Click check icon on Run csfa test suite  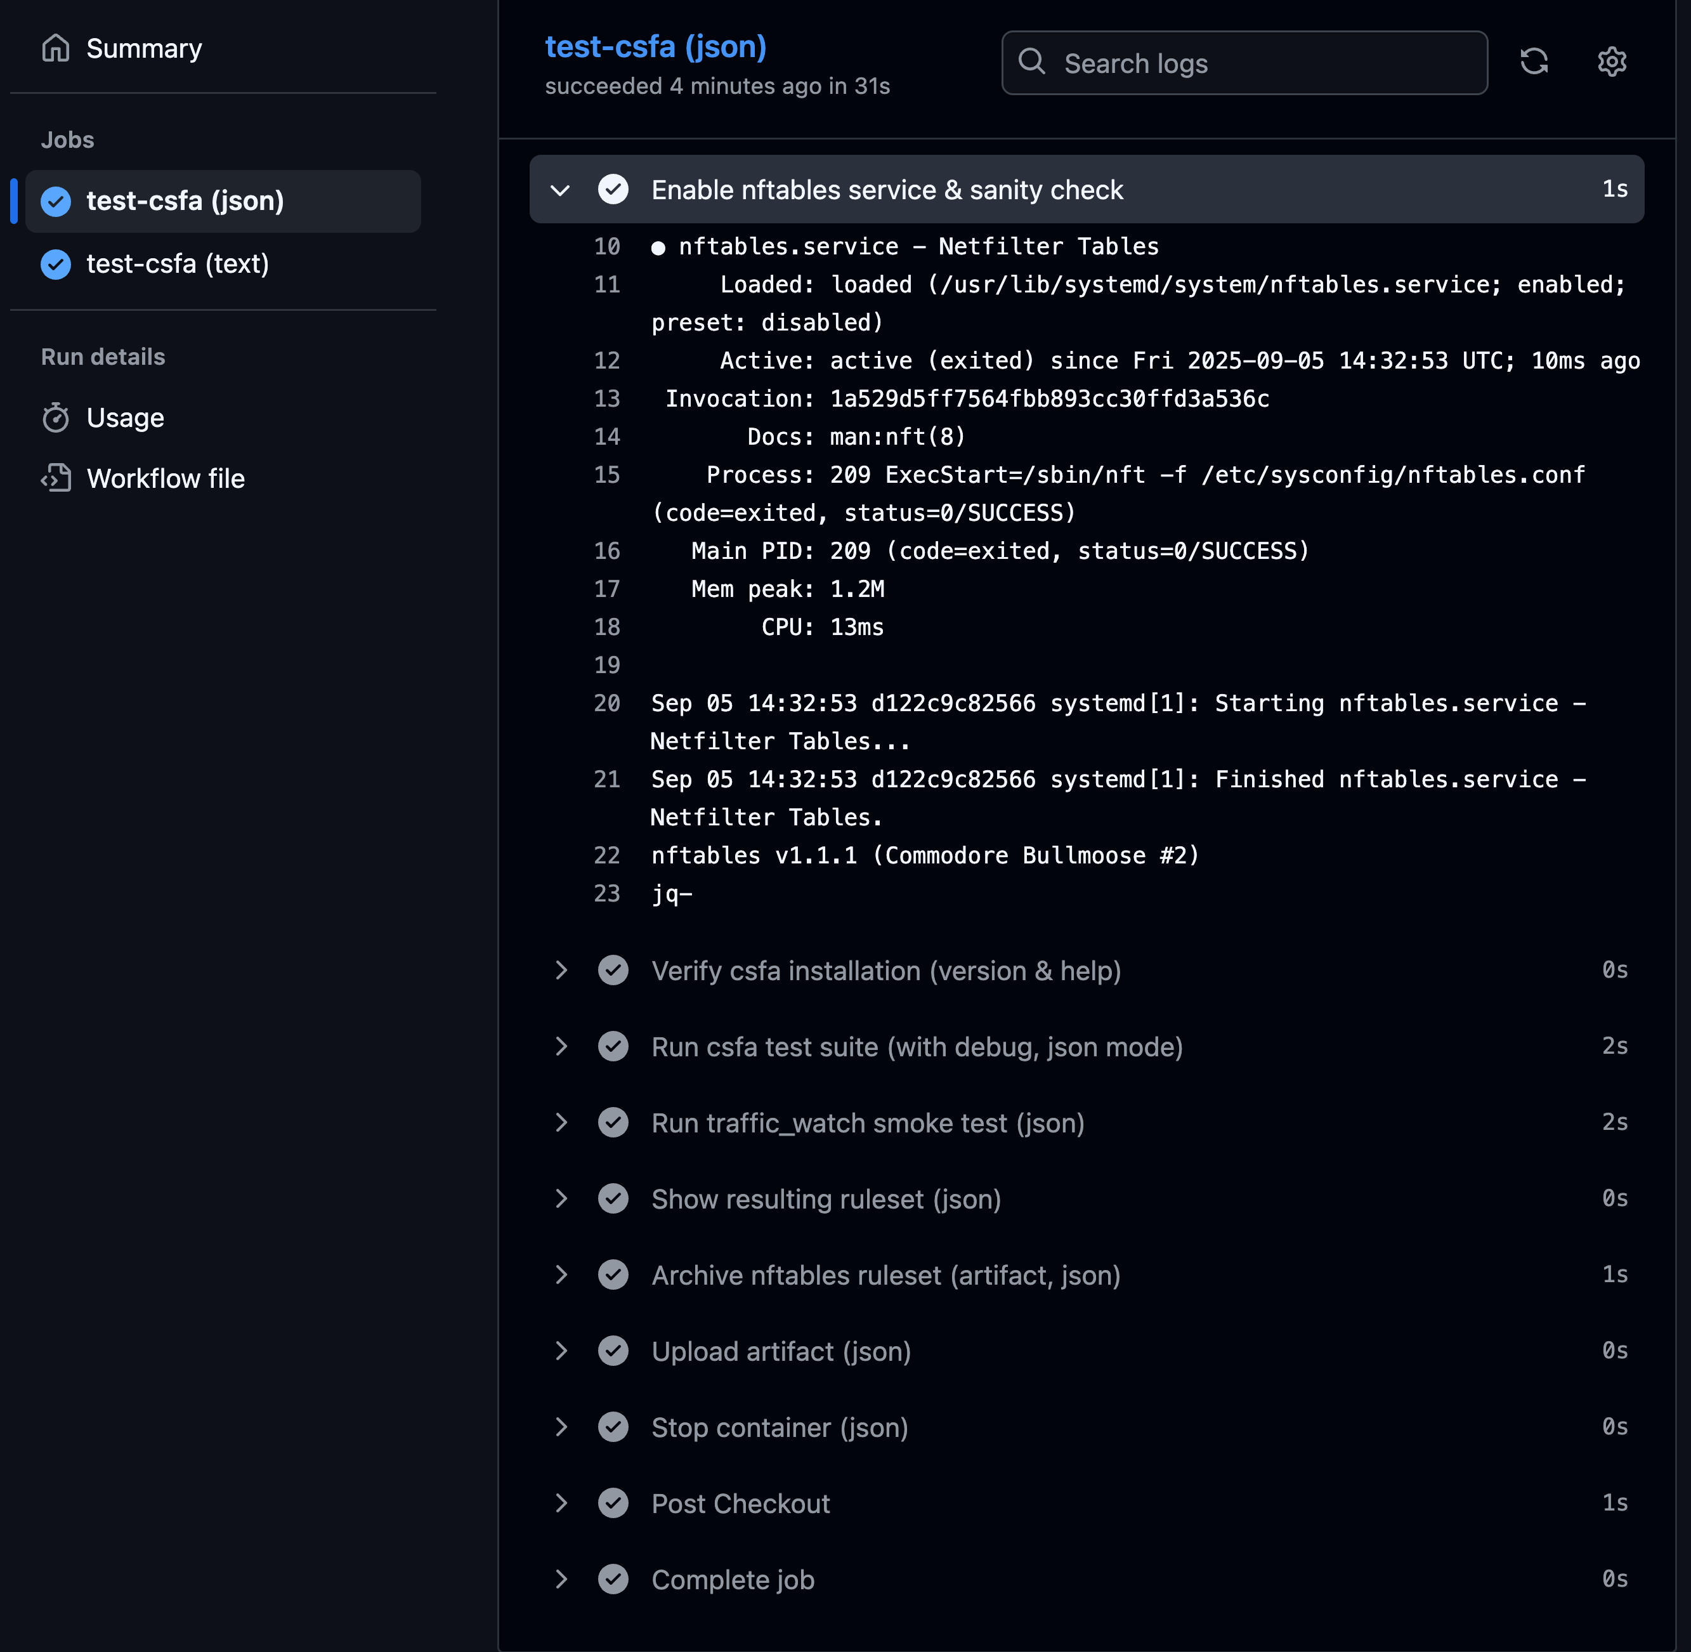613,1047
